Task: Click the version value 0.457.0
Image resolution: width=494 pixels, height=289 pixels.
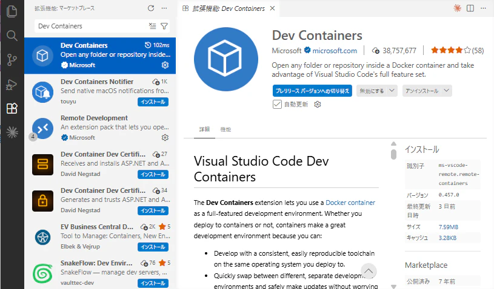Action: pyautogui.click(x=449, y=195)
